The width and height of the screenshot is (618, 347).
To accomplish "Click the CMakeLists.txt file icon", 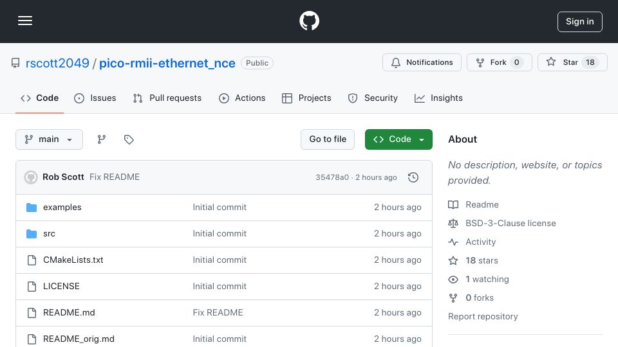I will (32, 260).
